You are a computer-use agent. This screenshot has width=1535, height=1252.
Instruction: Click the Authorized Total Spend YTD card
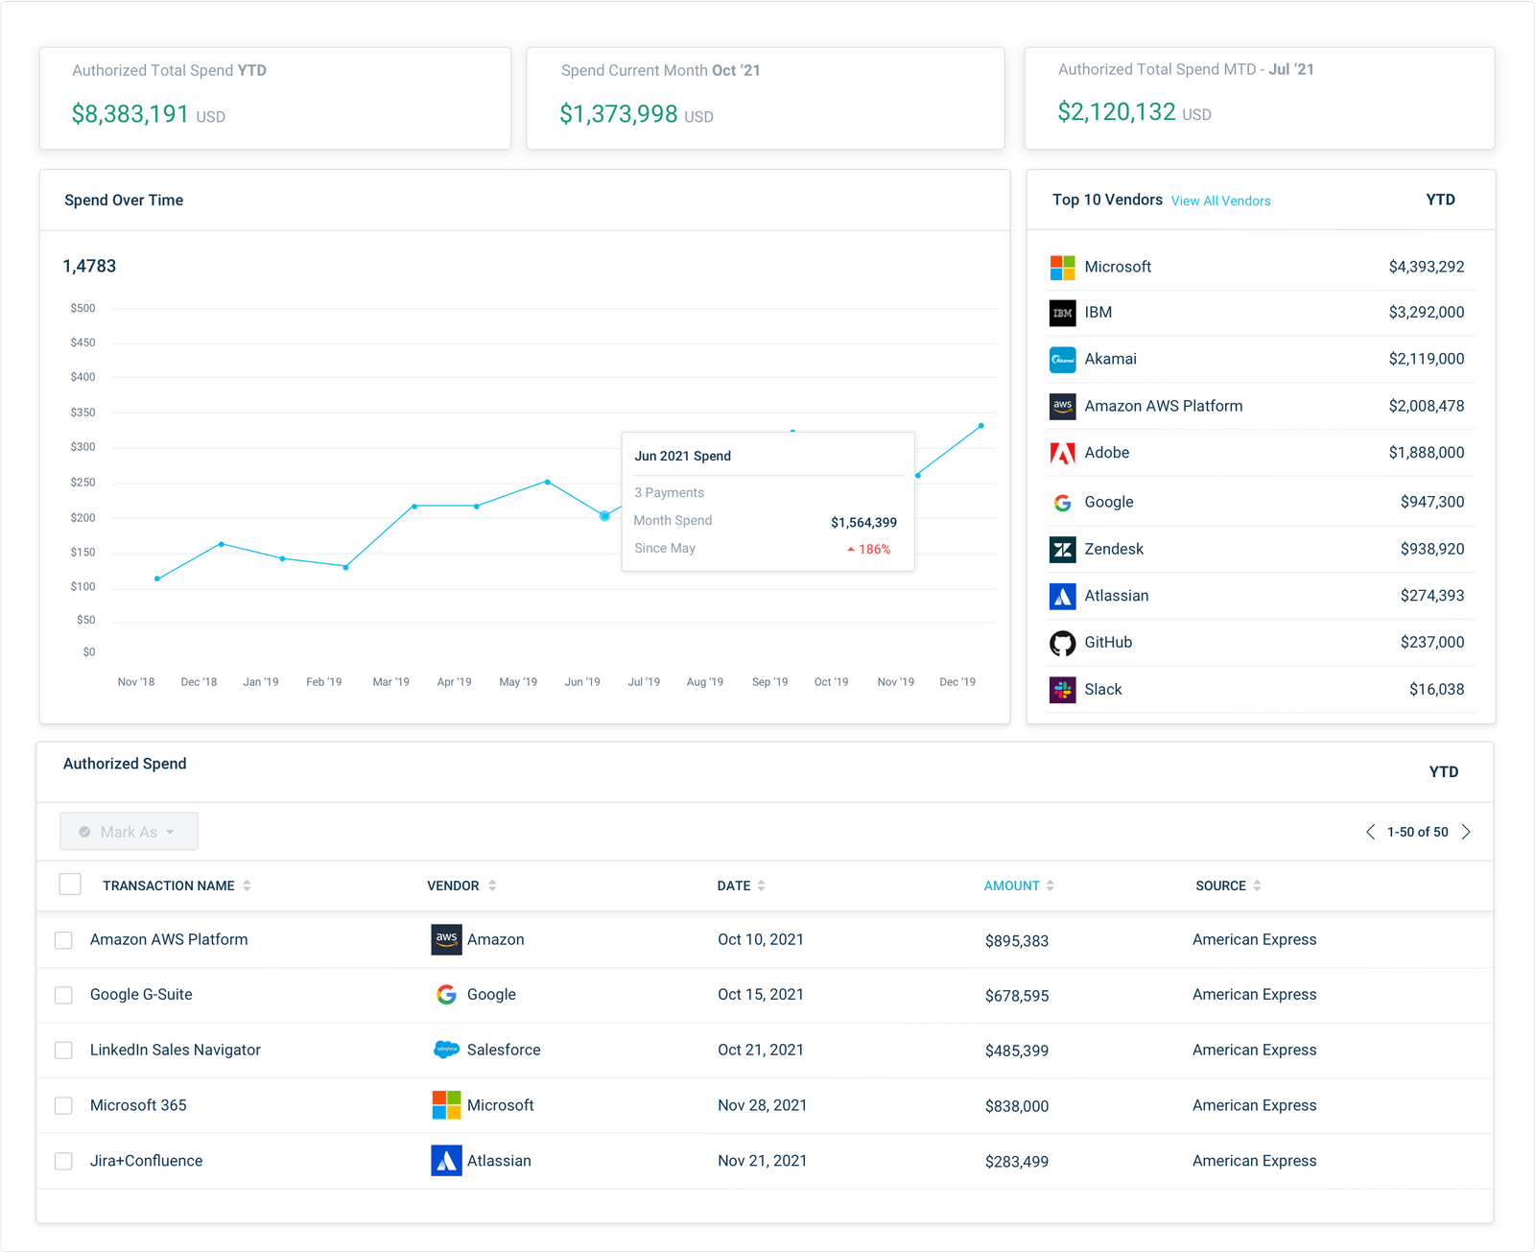[275, 98]
